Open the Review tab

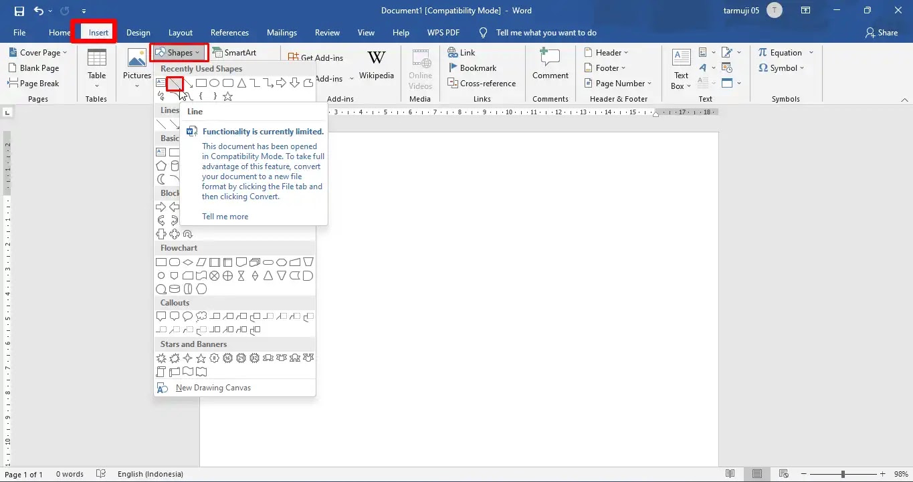tap(328, 33)
